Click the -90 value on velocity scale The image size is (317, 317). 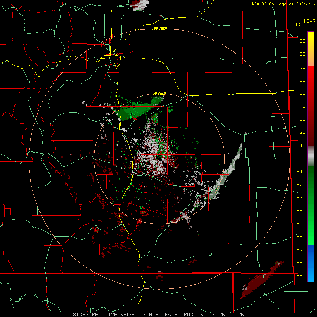(301, 276)
